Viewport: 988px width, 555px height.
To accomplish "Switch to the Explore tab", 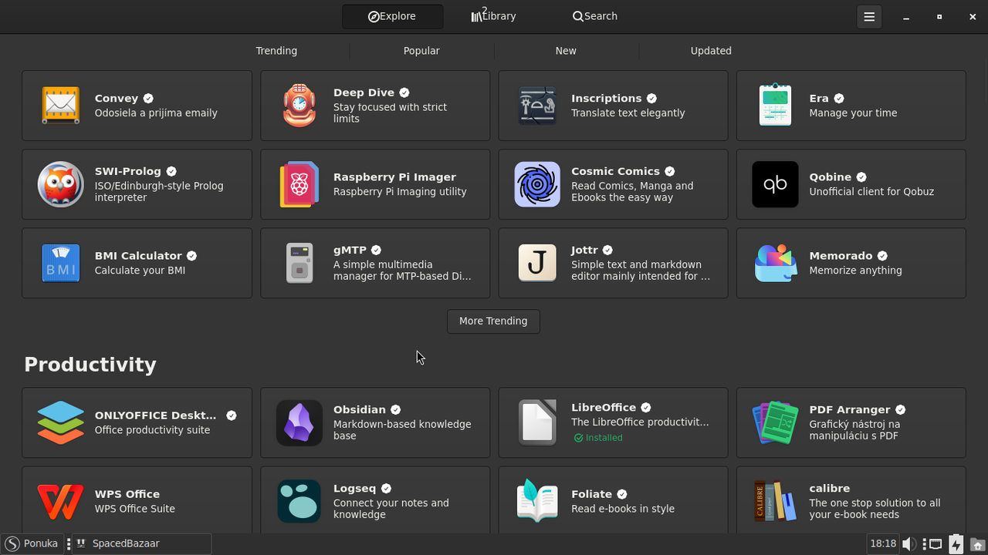I will click(x=392, y=16).
